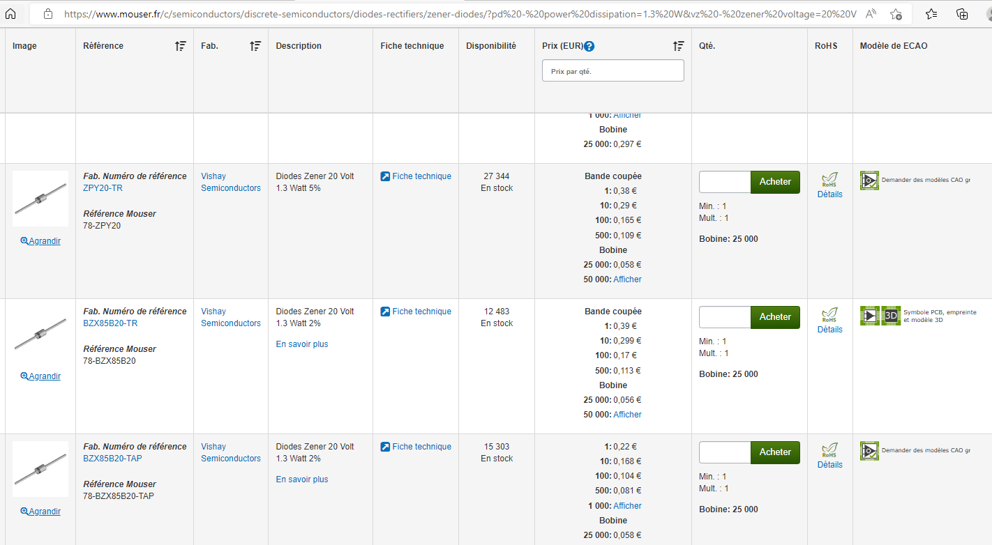Open the ZPY20-TR part number link
Screen dimensions: 992x545
click(x=103, y=188)
